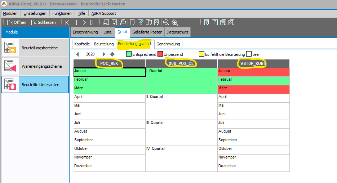The image size is (337, 183).
Task: Click the first magnifier search icon in the toolbar
Action: [x=166, y=22]
